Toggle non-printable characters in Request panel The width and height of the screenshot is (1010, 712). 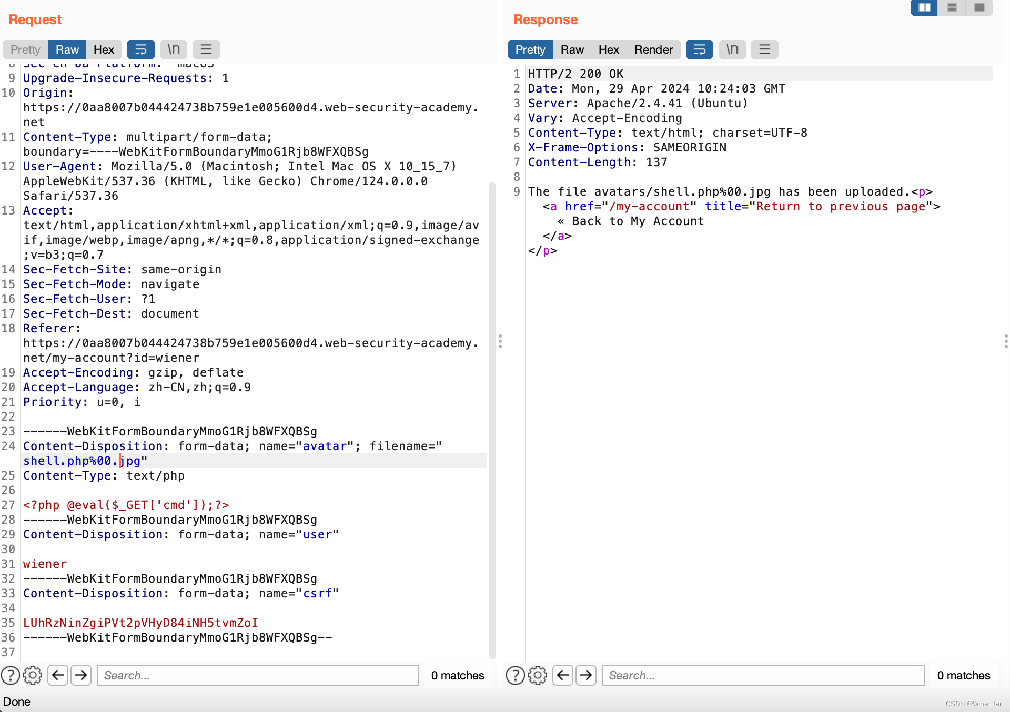pyautogui.click(x=174, y=49)
